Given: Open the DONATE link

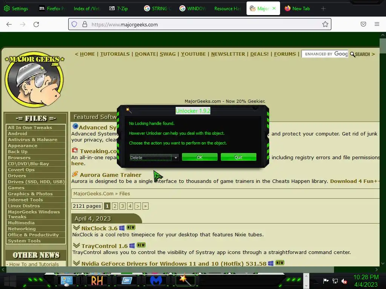Looking at the screenshot, I should (145, 54).
